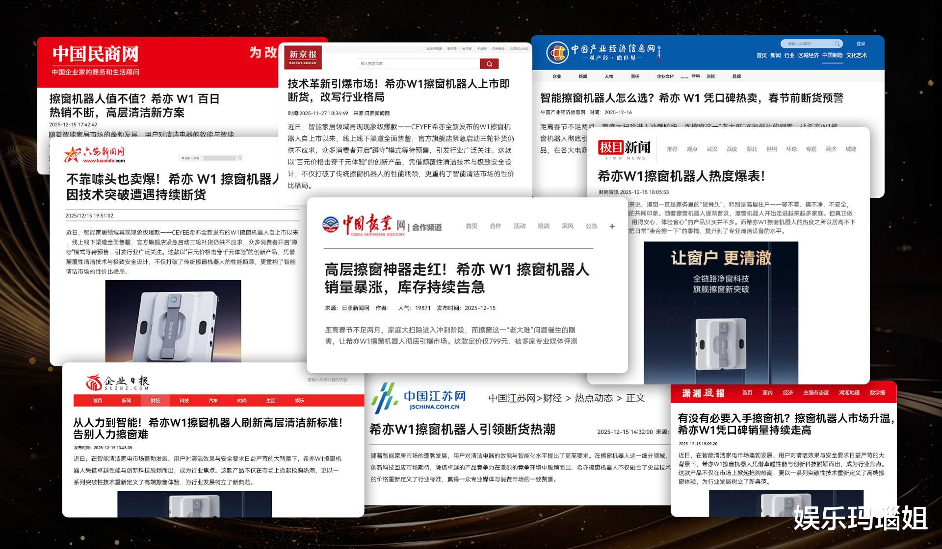Click the 新京报 logo
The image size is (942, 549).
point(303,57)
